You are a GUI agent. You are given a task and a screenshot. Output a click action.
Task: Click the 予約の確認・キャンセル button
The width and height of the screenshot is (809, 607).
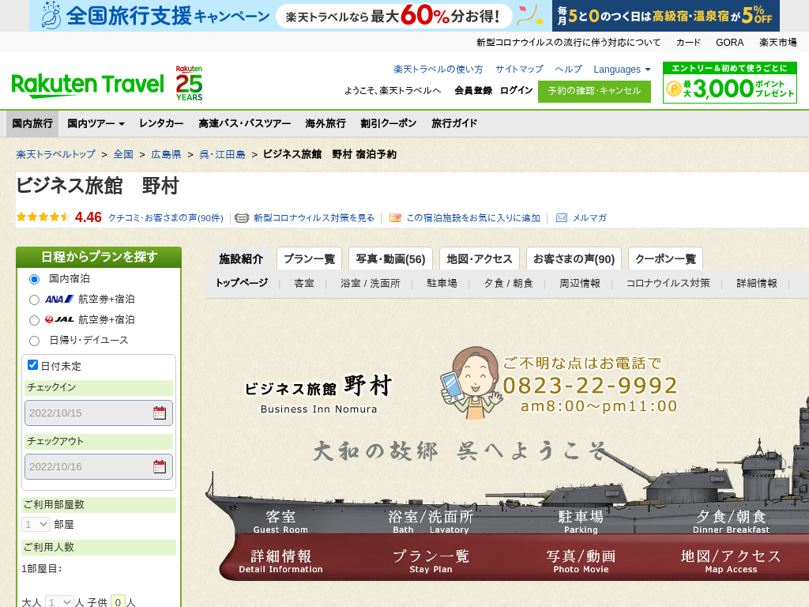tap(594, 92)
